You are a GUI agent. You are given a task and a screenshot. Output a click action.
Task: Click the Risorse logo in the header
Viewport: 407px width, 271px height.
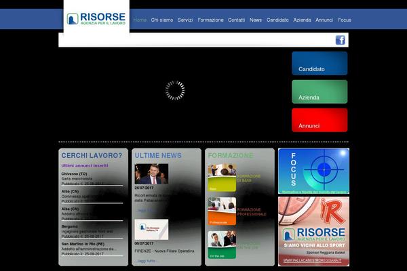click(x=96, y=19)
